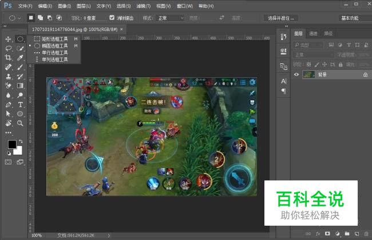Open the 样式 style dropdown
The image size is (372, 240).
pyautogui.click(x=170, y=18)
